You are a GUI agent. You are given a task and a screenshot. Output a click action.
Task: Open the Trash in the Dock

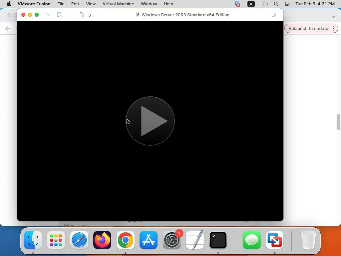(308, 240)
